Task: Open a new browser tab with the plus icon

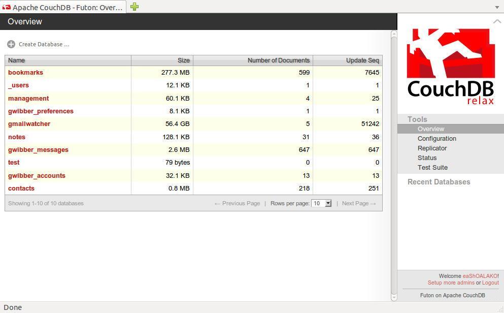Action: pos(134,7)
